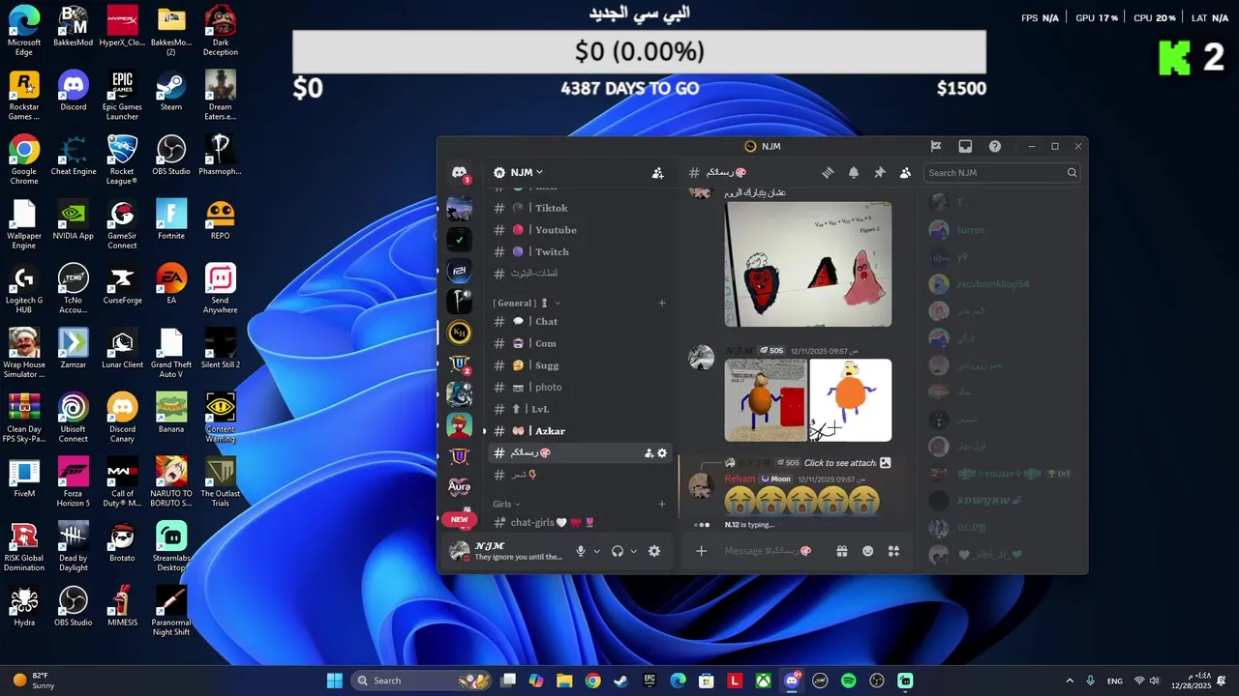Open Rocket League desktop shortcut

coord(122,160)
